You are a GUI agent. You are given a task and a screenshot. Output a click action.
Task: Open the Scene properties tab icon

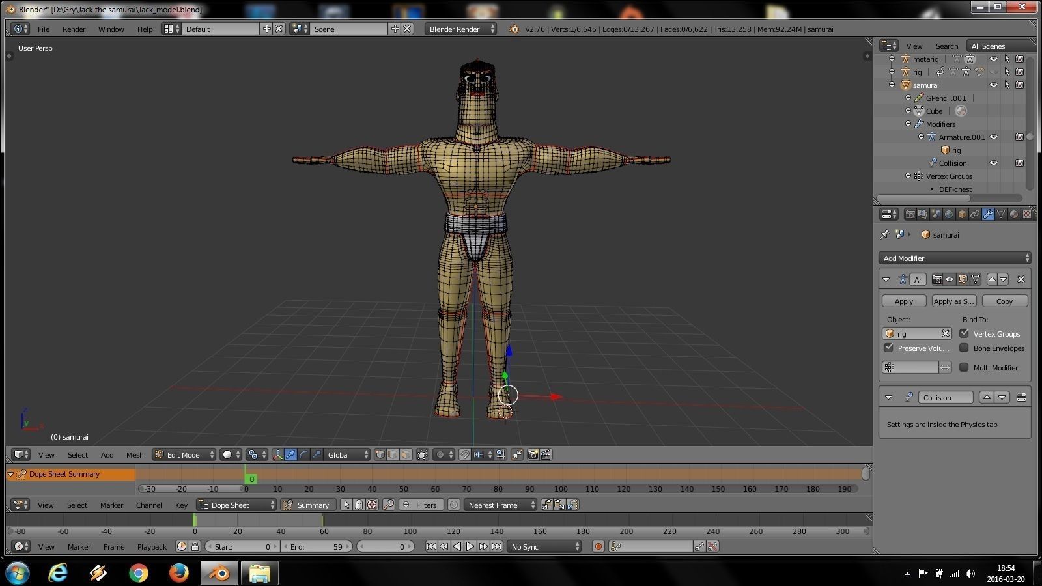[x=936, y=214]
